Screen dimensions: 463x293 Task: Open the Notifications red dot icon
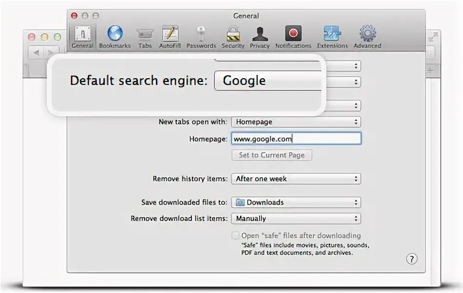[293, 33]
